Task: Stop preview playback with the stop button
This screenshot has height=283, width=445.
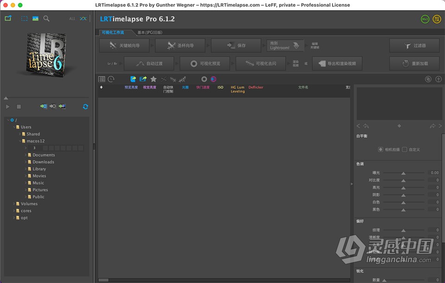Action: [19, 107]
